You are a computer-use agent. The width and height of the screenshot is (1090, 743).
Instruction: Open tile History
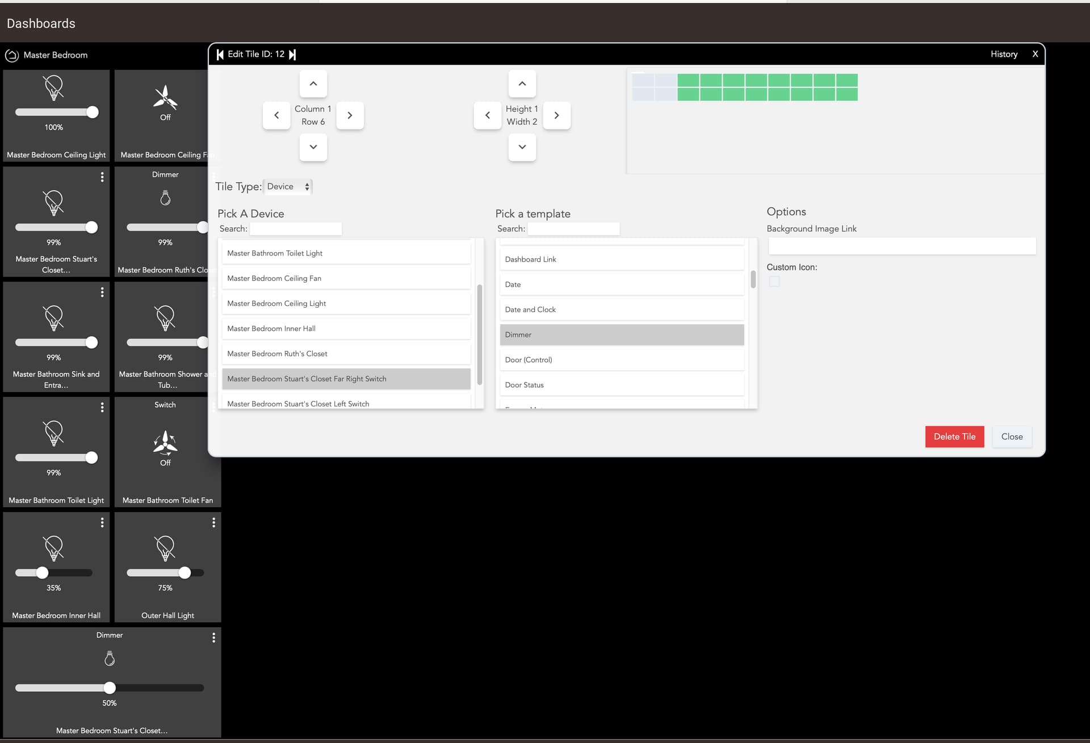click(1004, 54)
